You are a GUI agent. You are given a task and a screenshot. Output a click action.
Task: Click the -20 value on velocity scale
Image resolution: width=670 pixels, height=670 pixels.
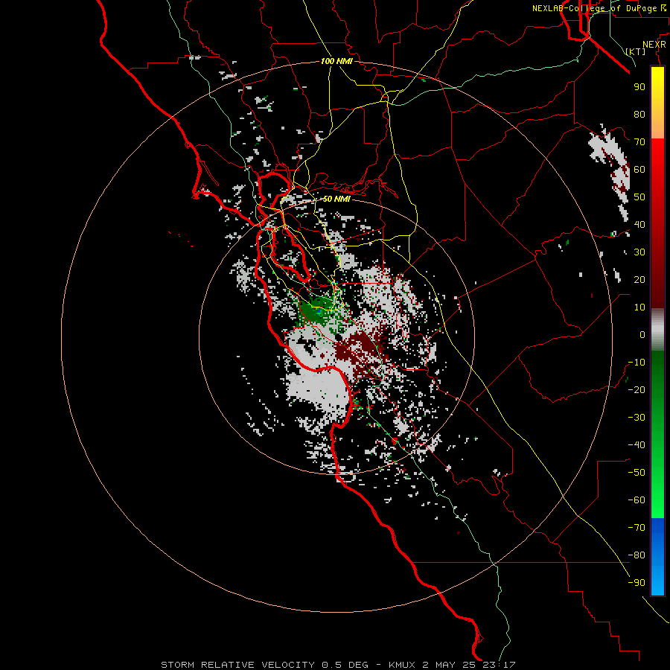636,390
